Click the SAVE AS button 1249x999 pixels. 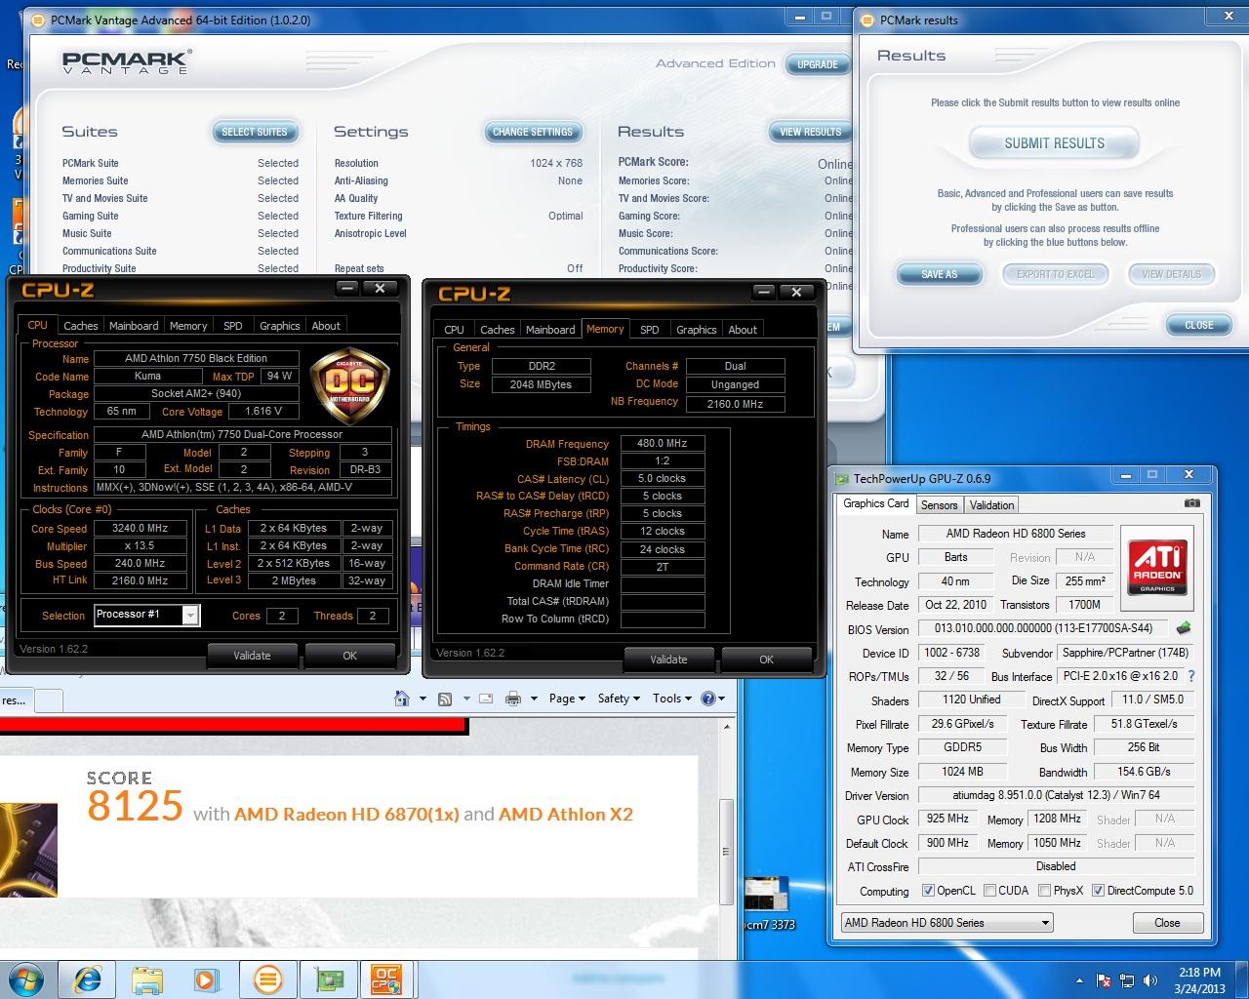pos(940,274)
